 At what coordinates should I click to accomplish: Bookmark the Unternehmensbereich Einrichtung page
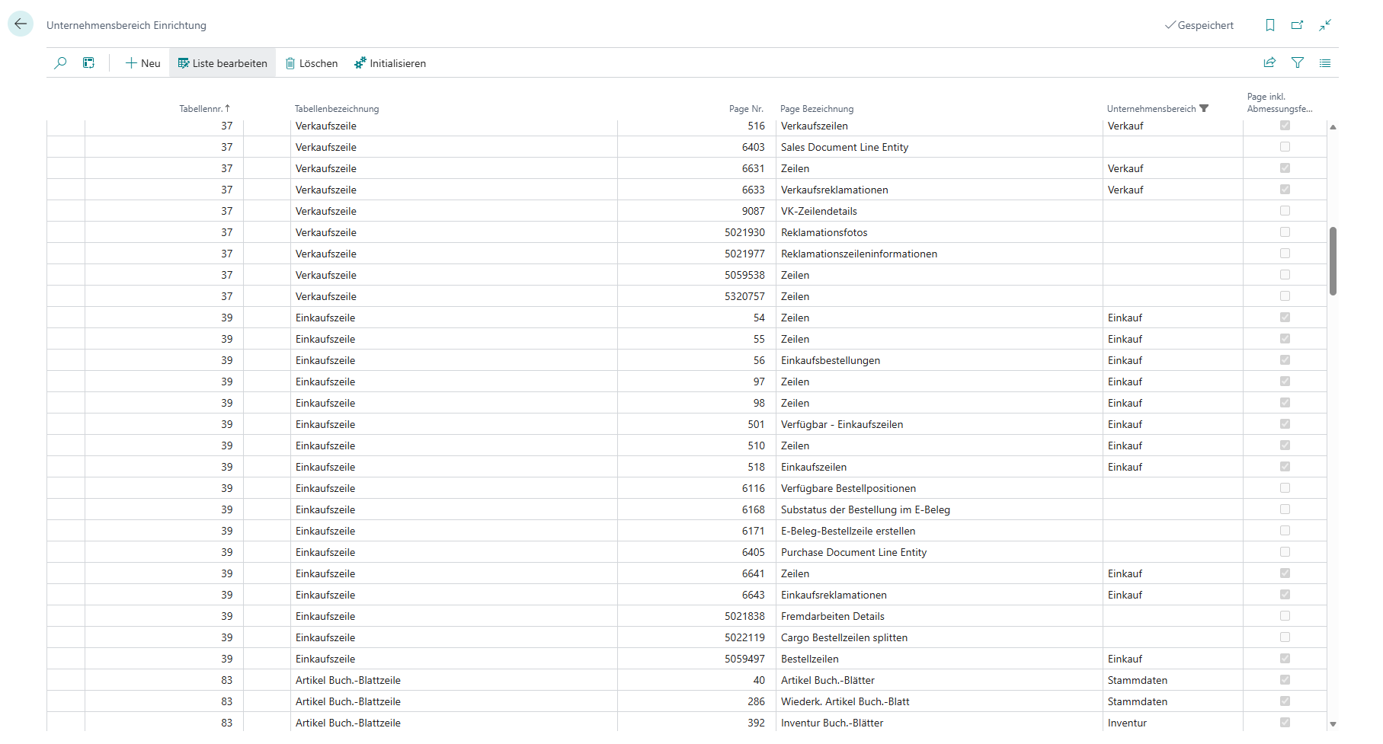pos(1269,25)
